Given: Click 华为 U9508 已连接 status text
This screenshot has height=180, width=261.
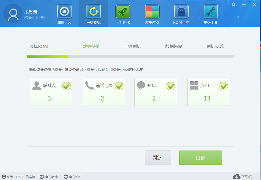Looking at the screenshot, I should [x=21, y=177].
